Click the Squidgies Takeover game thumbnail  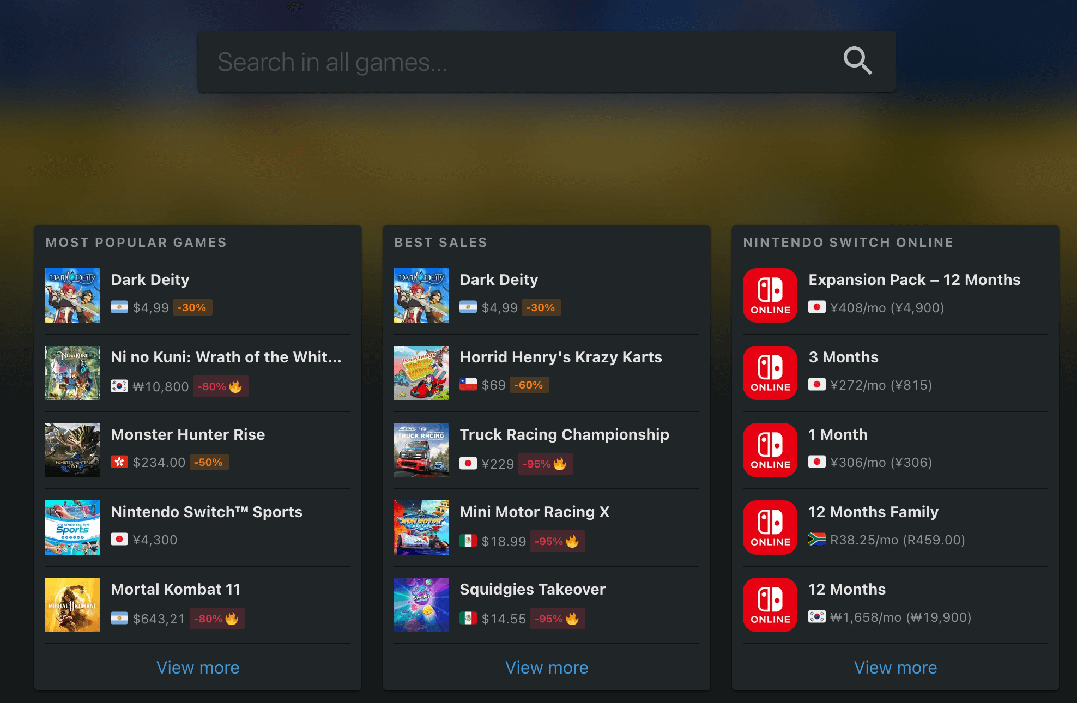[x=421, y=604]
